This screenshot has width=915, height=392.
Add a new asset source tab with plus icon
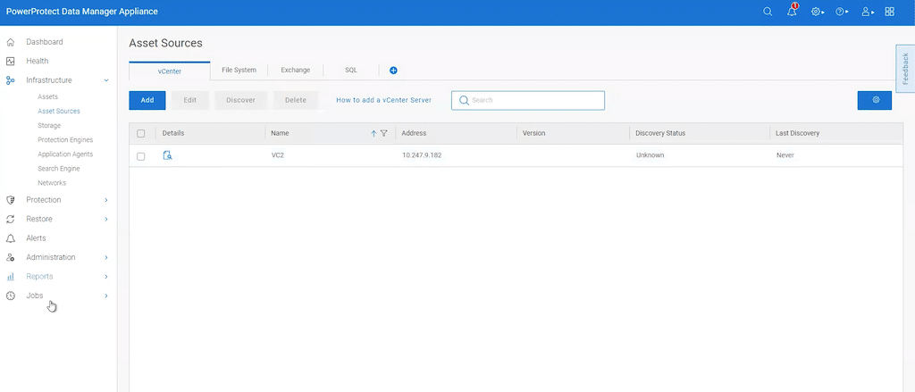393,71
